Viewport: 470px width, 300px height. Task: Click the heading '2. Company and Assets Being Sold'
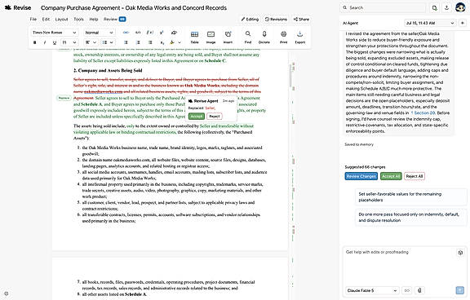108,70
